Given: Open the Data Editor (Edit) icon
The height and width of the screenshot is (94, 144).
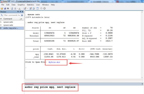Looking at the screenshot, I should coord(30,9).
